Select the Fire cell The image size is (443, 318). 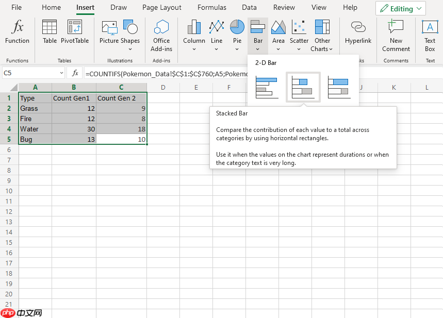point(35,119)
